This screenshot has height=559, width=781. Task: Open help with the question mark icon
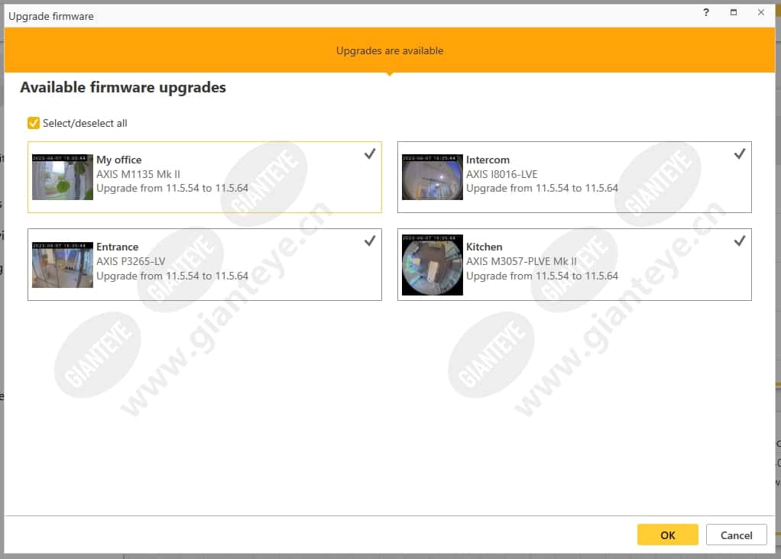click(x=706, y=12)
